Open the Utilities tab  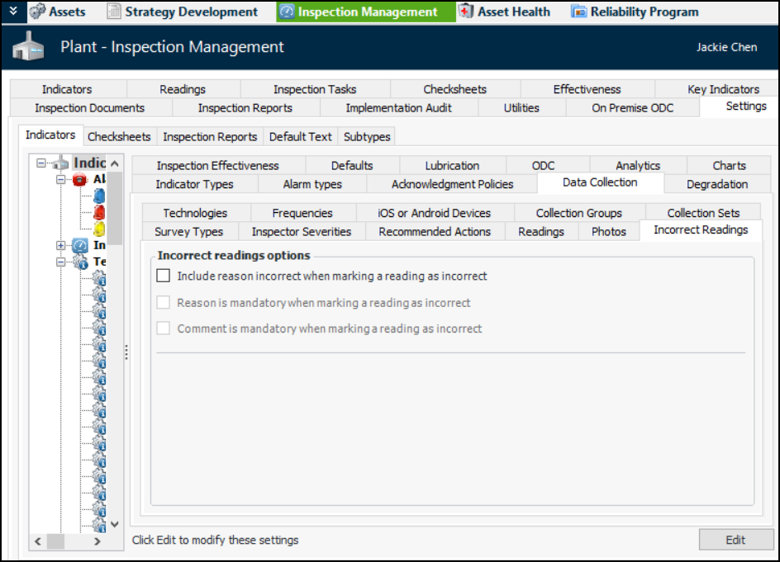coord(521,108)
